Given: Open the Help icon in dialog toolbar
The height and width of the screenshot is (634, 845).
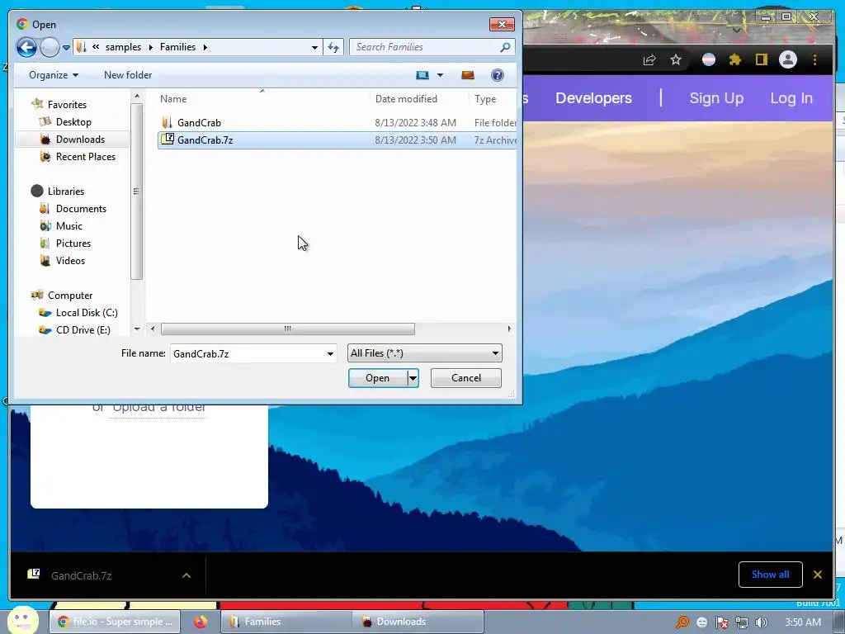Looking at the screenshot, I should pyautogui.click(x=498, y=75).
